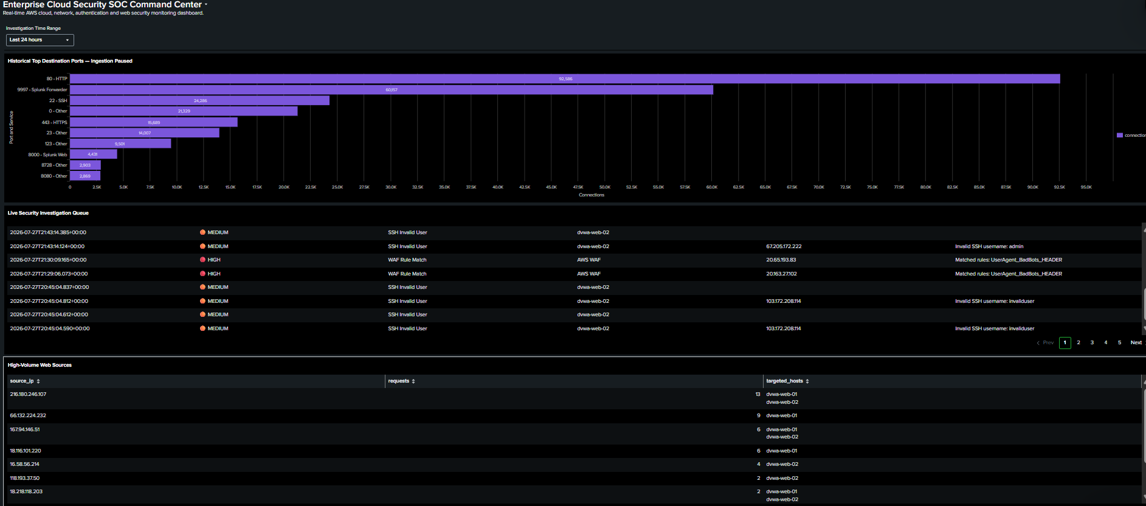Click MEDIUM severity dot for 20:45:04.812 event
This screenshot has height=506, width=1146.
(202, 301)
